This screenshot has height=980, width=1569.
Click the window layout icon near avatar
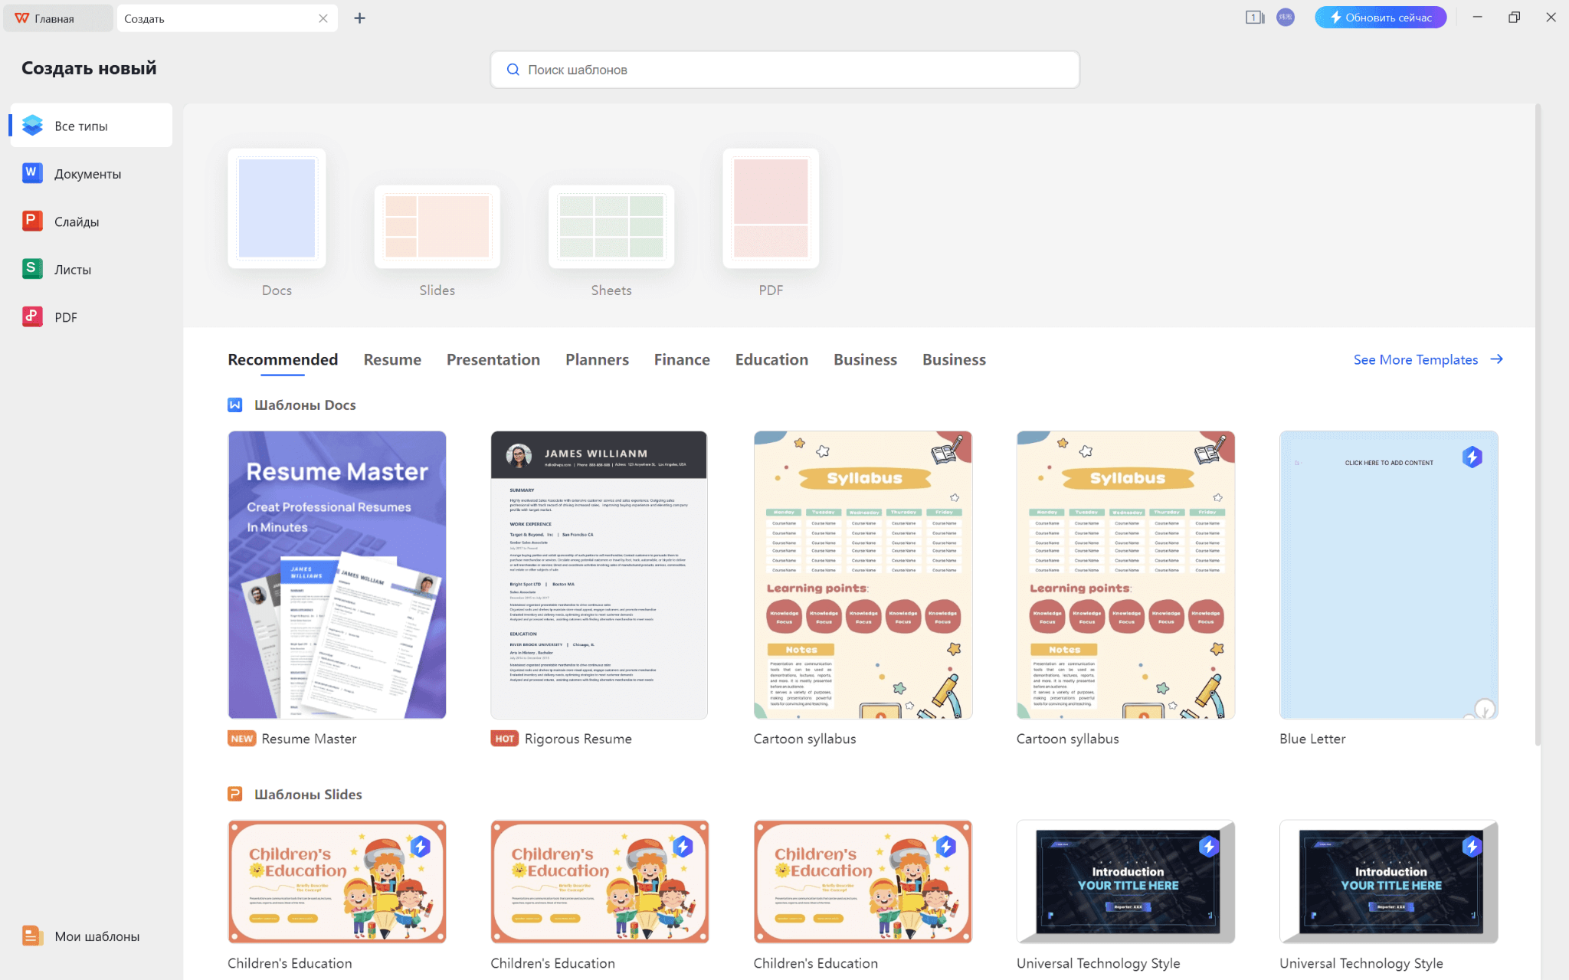(1254, 18)
